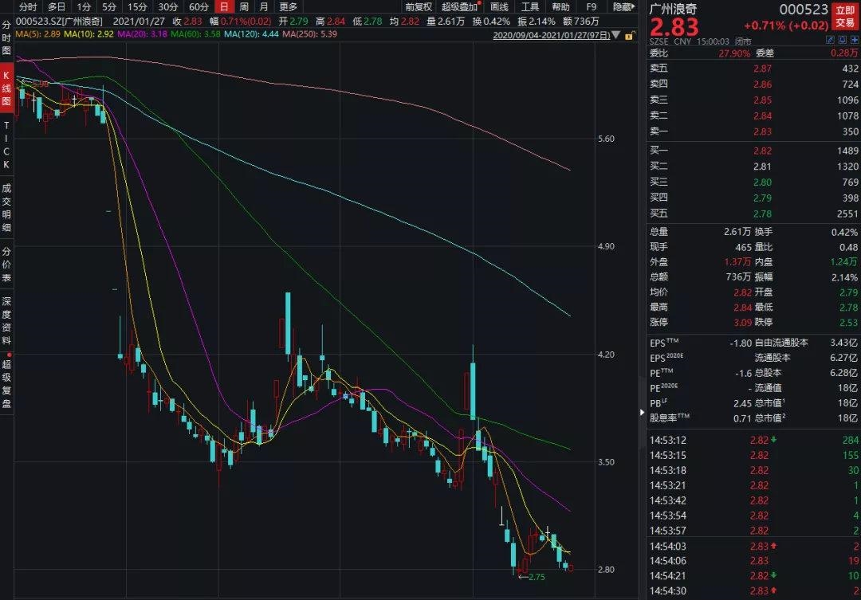Click the small arrow handle on the chart's right edge
The height and width of the screenshot is (600, 861).
642,412
